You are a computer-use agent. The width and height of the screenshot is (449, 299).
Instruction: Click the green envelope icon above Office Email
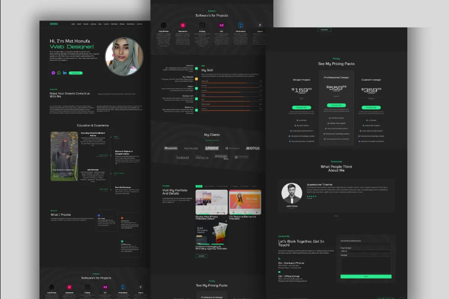[280, 272]
